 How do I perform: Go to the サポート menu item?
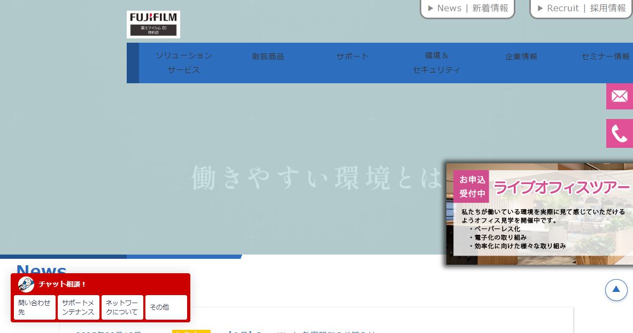point(352,57)
